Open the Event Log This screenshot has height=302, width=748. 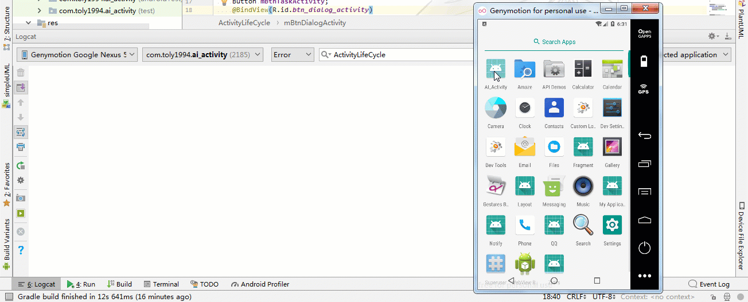click(709, 284)
